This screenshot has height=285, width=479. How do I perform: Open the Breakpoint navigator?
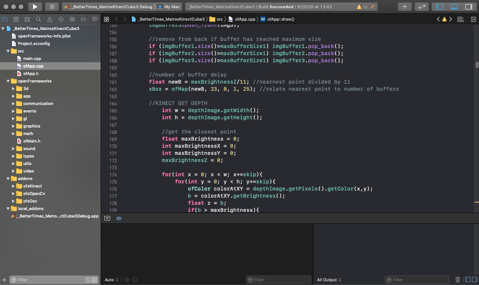(83, 19)
